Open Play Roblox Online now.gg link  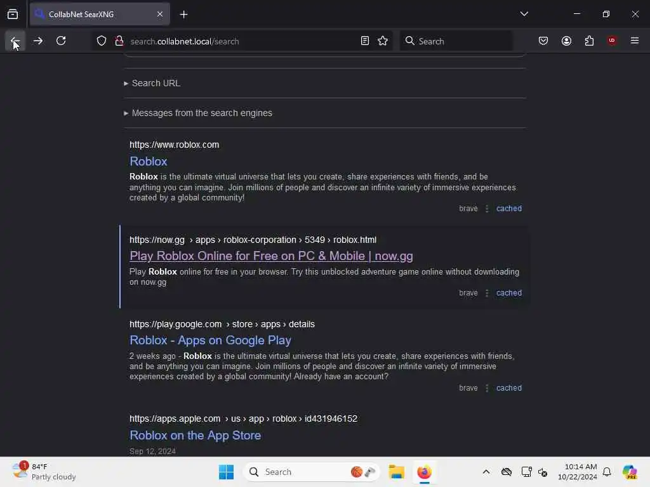[271, 256]
